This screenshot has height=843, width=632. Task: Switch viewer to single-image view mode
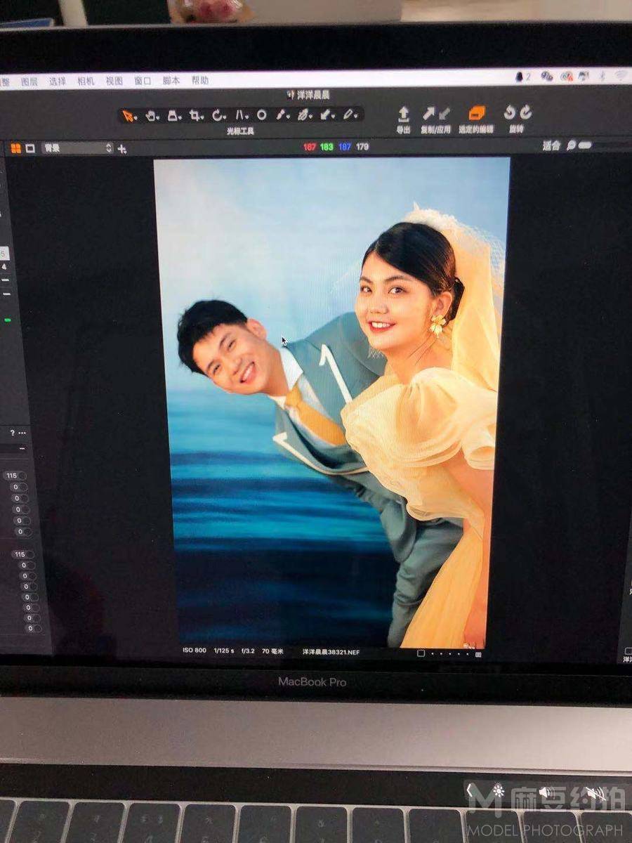[x=30, y=148]
